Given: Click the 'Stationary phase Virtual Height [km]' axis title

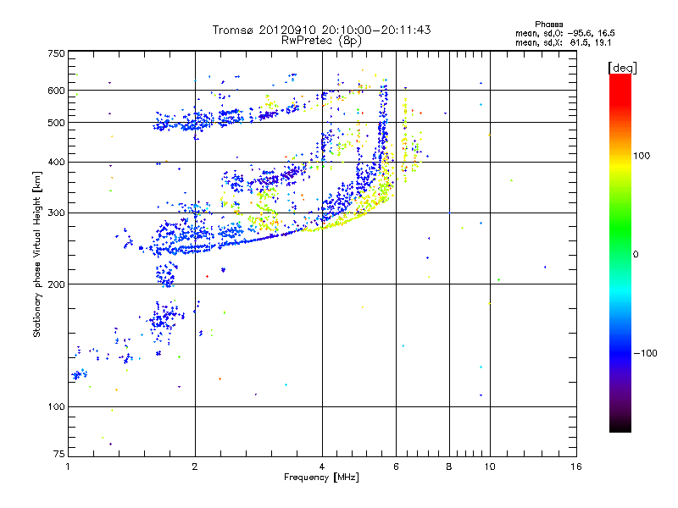Looking at the screenshot, I should [37, 255].
